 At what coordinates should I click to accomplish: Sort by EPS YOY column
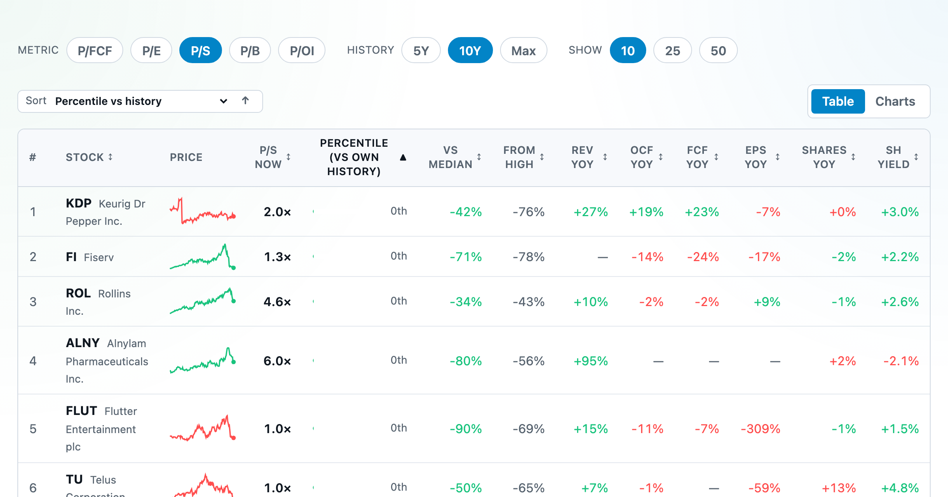(762, 157)
